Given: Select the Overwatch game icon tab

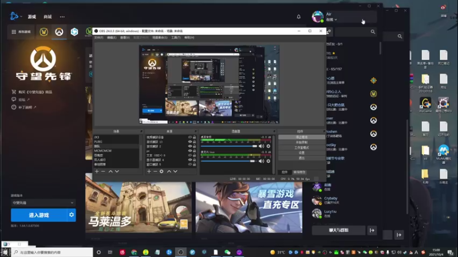Looking at the screenshot, I should [x=58, y=32].
